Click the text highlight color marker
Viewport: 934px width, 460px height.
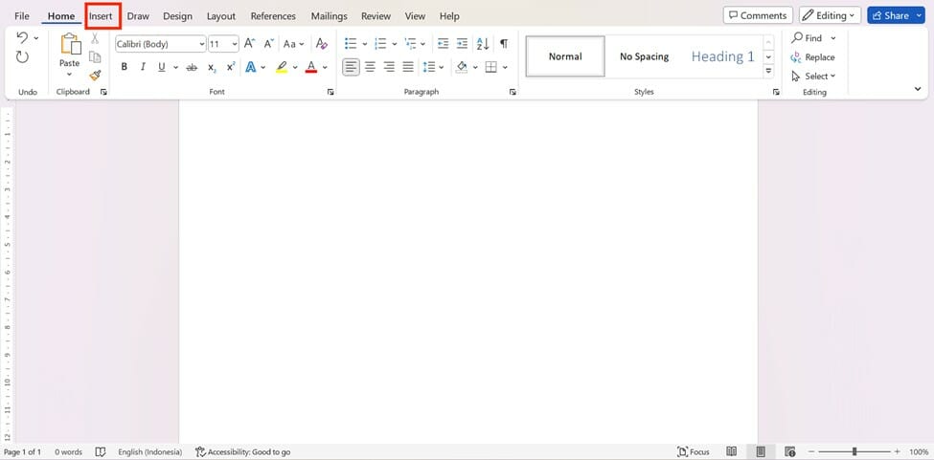click(282, 67)
